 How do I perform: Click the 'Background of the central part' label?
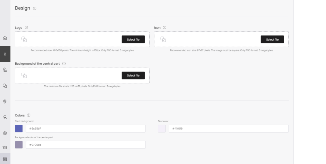coord(37,63)
